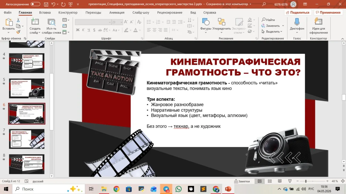The width and height of the screenshot is (346, 194).
Task: Open the Вид tab
Action: click(193, 13)
